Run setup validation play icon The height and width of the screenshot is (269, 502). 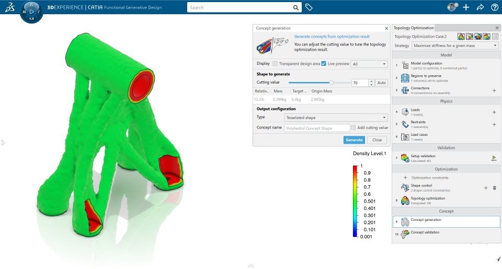click(494, 158)
